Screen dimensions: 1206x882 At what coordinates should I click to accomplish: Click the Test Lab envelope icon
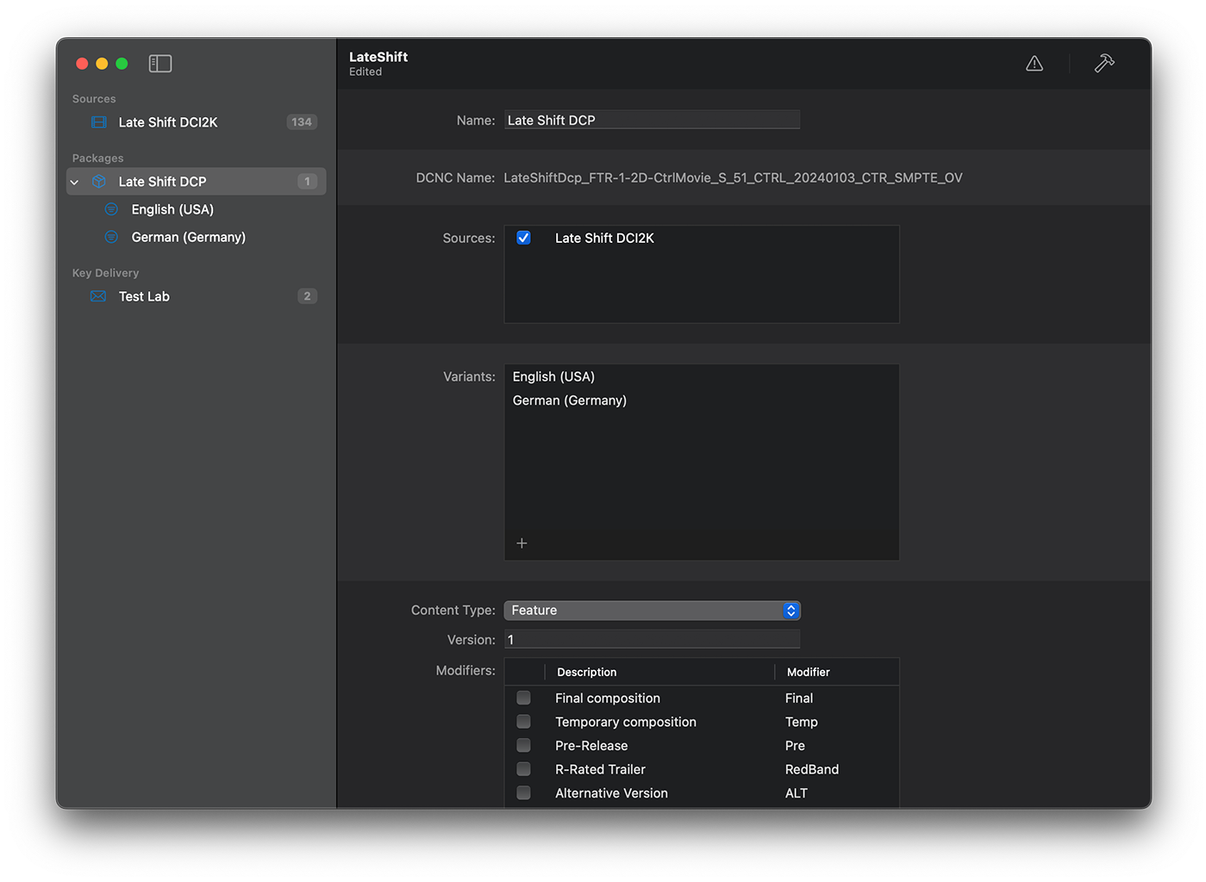tap(99, 296)
